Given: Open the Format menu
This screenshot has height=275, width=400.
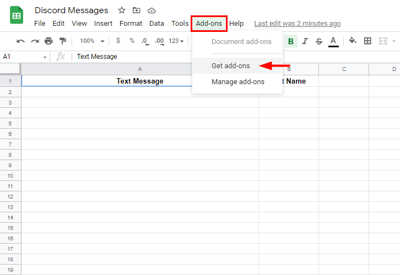Looking at the screenshot, I should [131, 24].
